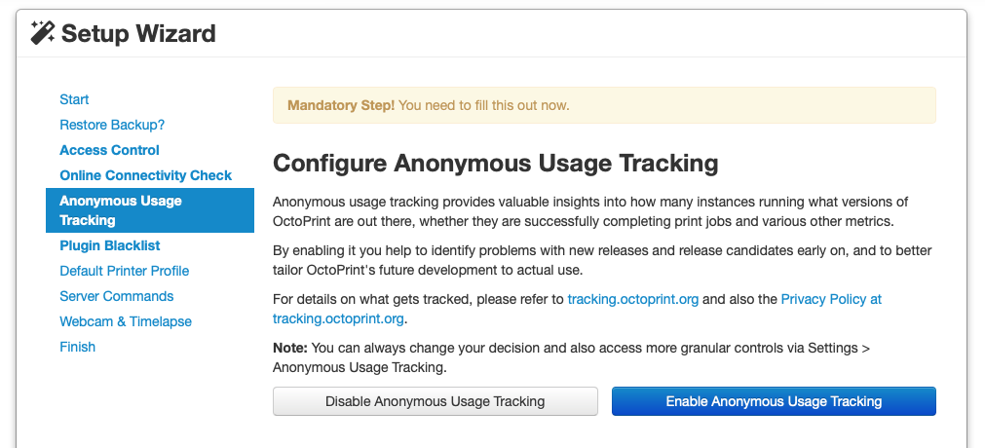
Task: Click the Mandatory Step! alert banner
Action: tap(603, 105)
